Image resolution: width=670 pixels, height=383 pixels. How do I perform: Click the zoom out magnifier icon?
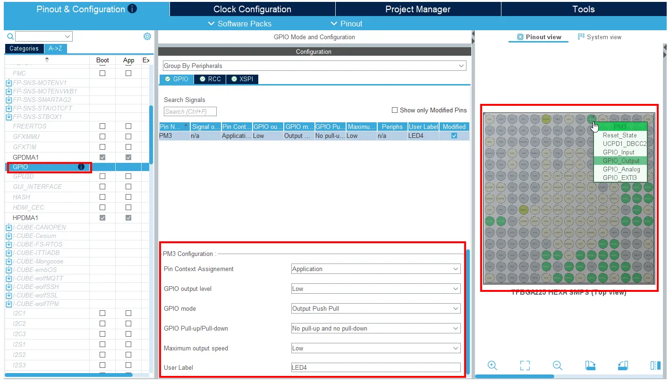click(558, 365)
